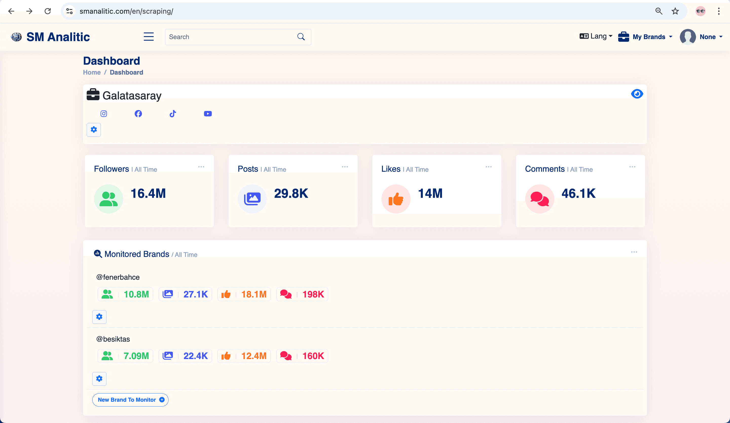The height and width of the screenshot is (423, 730).
Task: Open Comments card three-dot menu
Action: tap(632, 167)
